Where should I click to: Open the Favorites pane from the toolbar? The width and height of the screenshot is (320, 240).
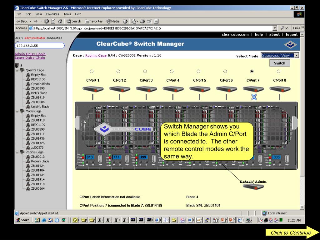tap(94, 21)
